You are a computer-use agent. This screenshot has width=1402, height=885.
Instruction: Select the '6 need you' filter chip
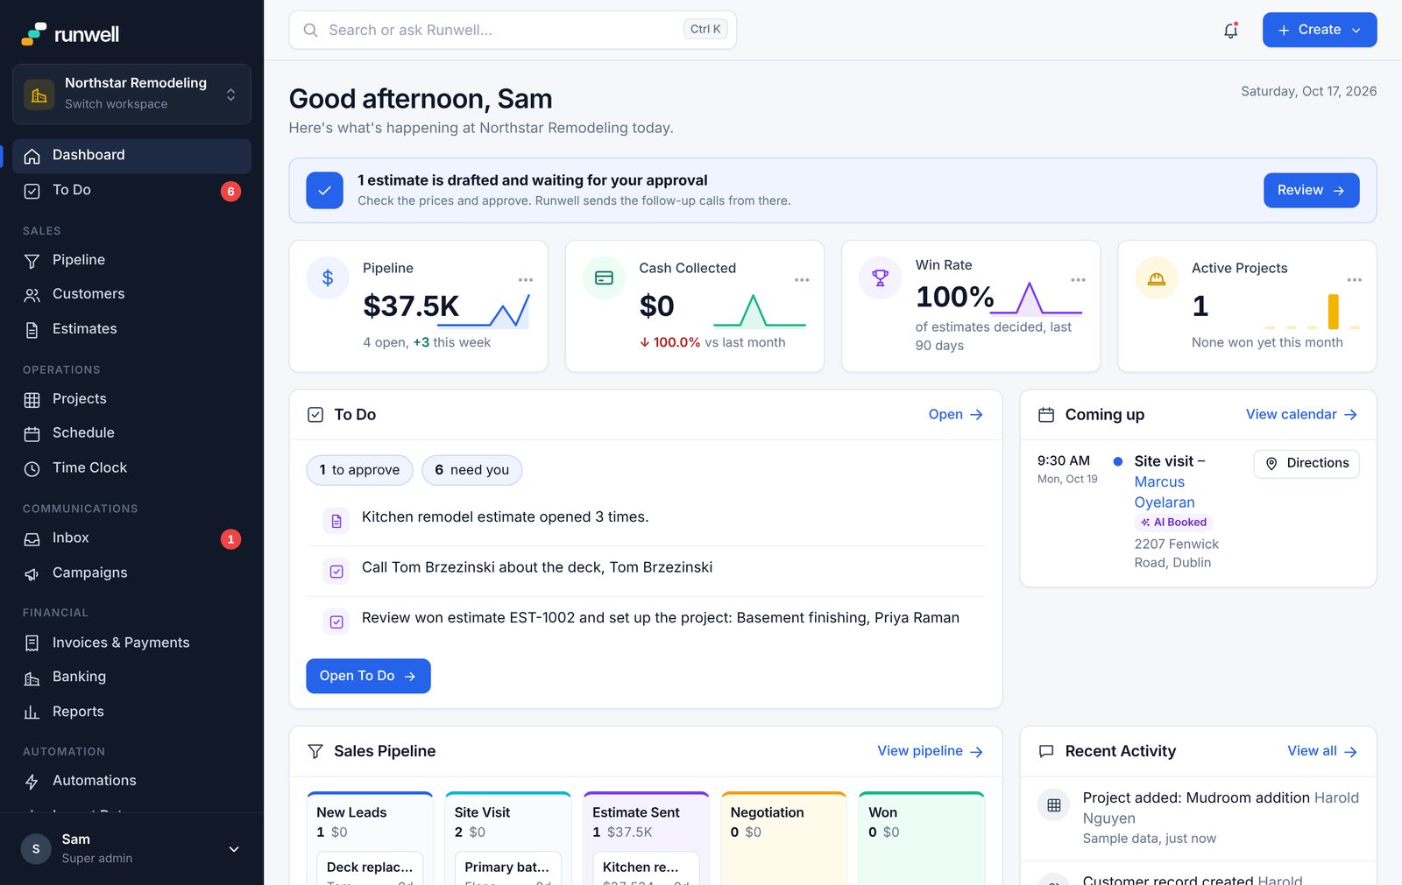click(471, 470)
